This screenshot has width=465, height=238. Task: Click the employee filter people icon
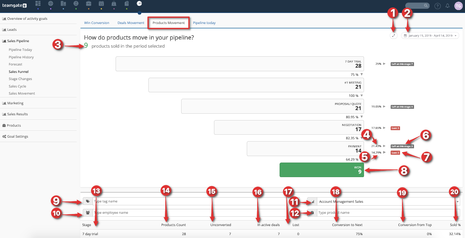(x=88, y=213)
